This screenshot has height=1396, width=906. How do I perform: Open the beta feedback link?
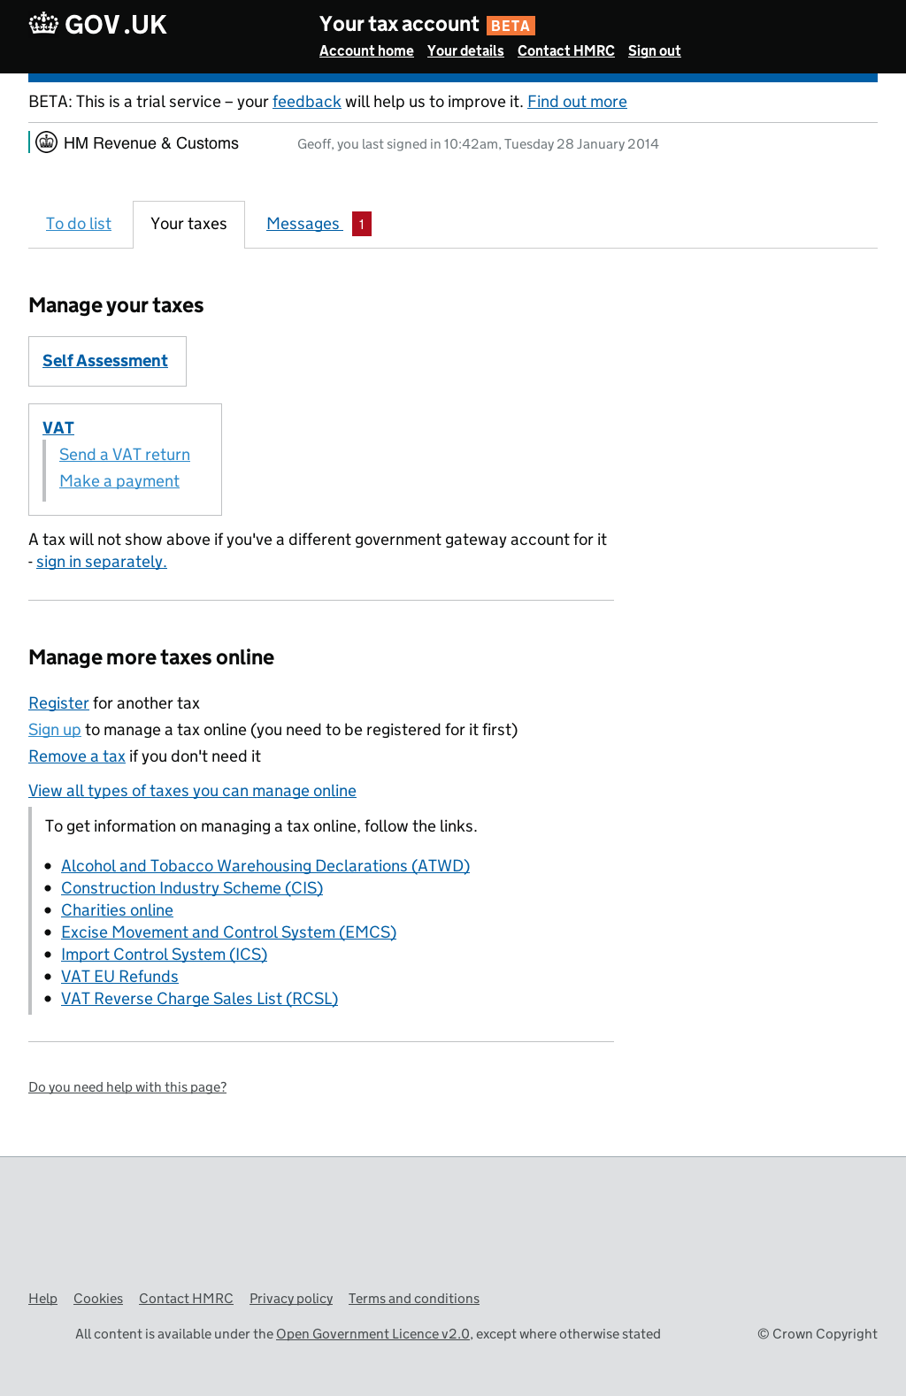(x=306, y=102)
